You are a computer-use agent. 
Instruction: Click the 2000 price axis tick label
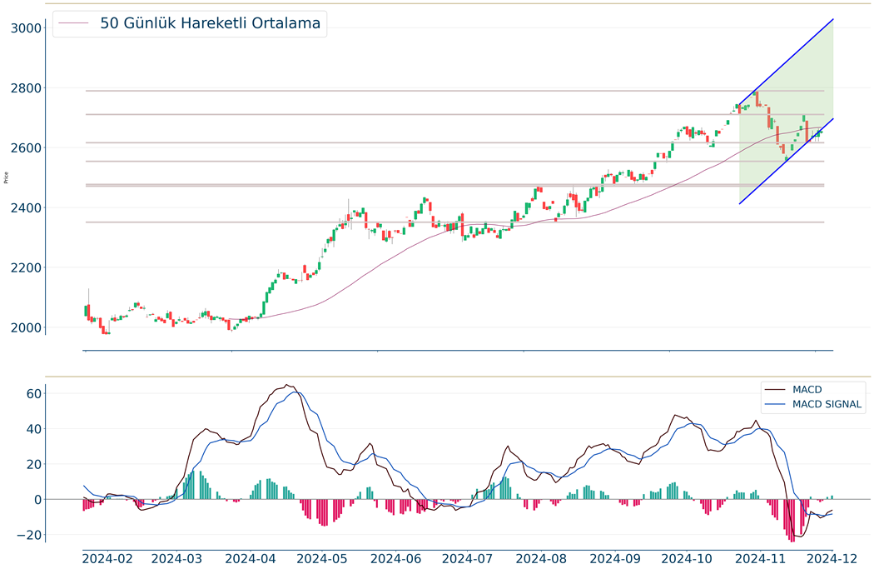27,328
